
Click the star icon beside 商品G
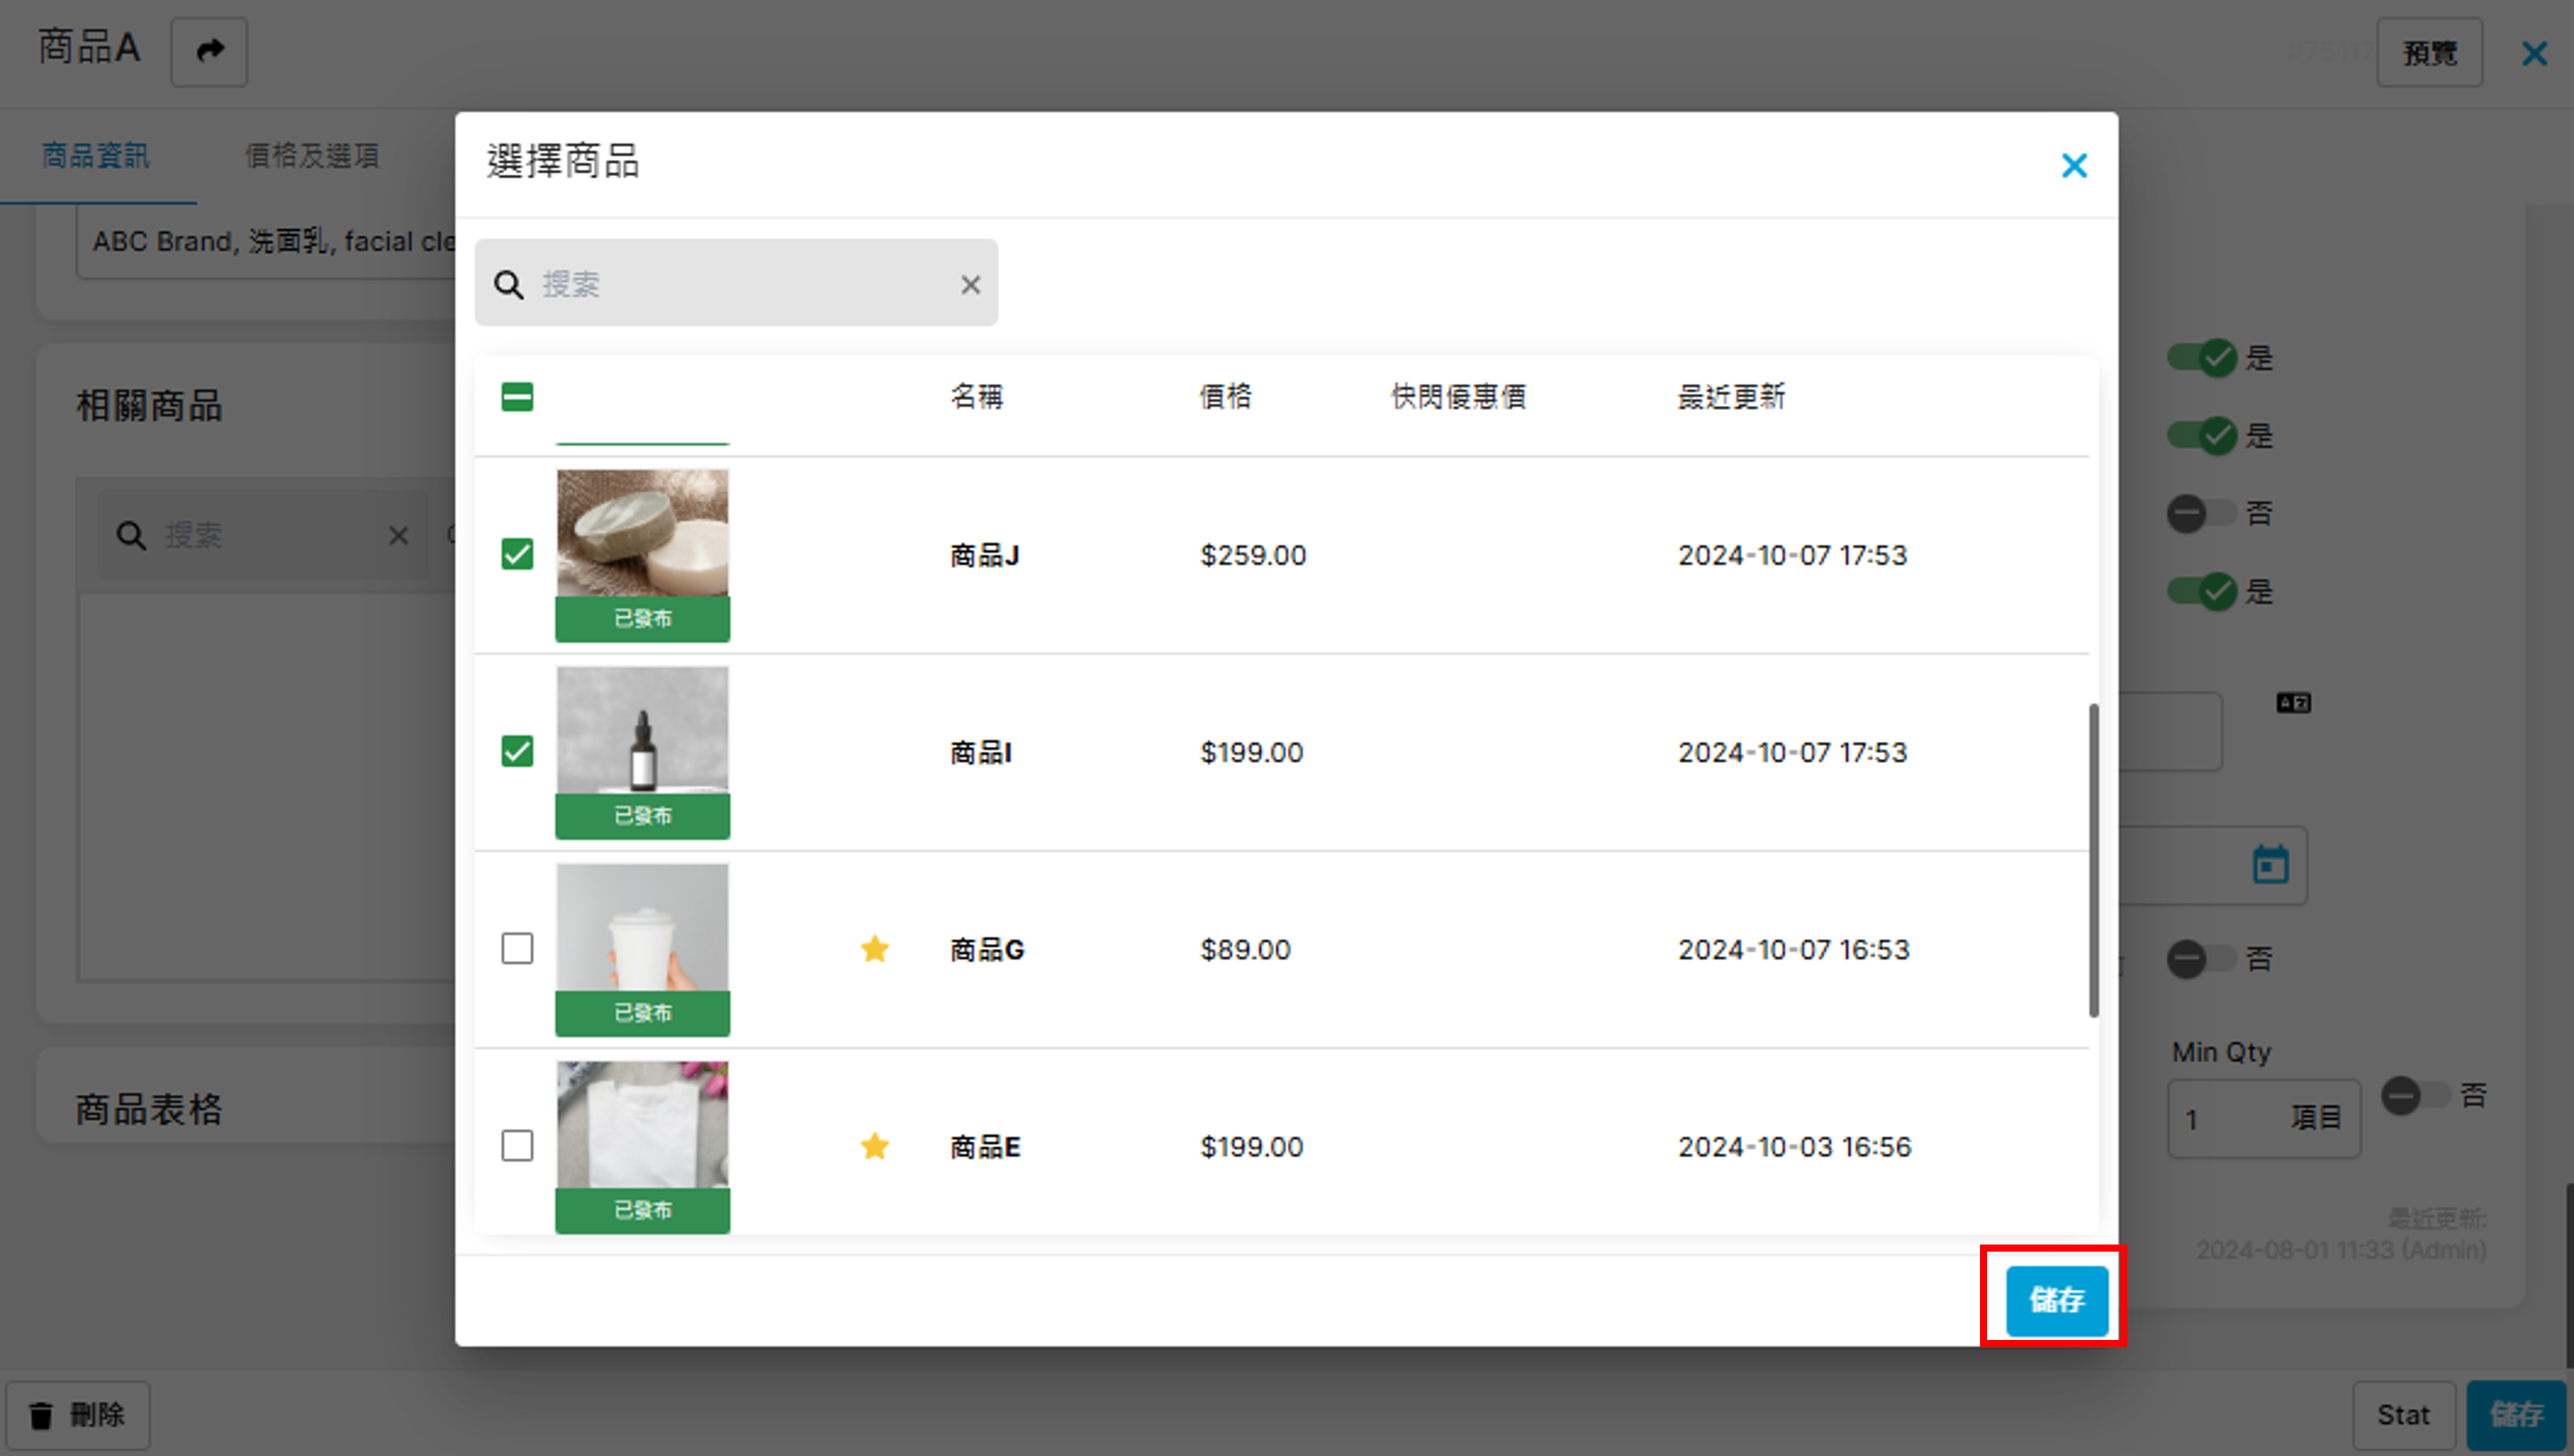[875, 948]
